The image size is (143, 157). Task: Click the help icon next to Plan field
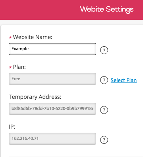tap(104, 80)
